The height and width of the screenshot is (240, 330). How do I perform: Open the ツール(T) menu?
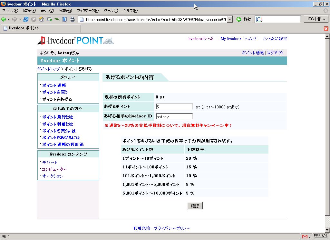(x=111, y=11)
